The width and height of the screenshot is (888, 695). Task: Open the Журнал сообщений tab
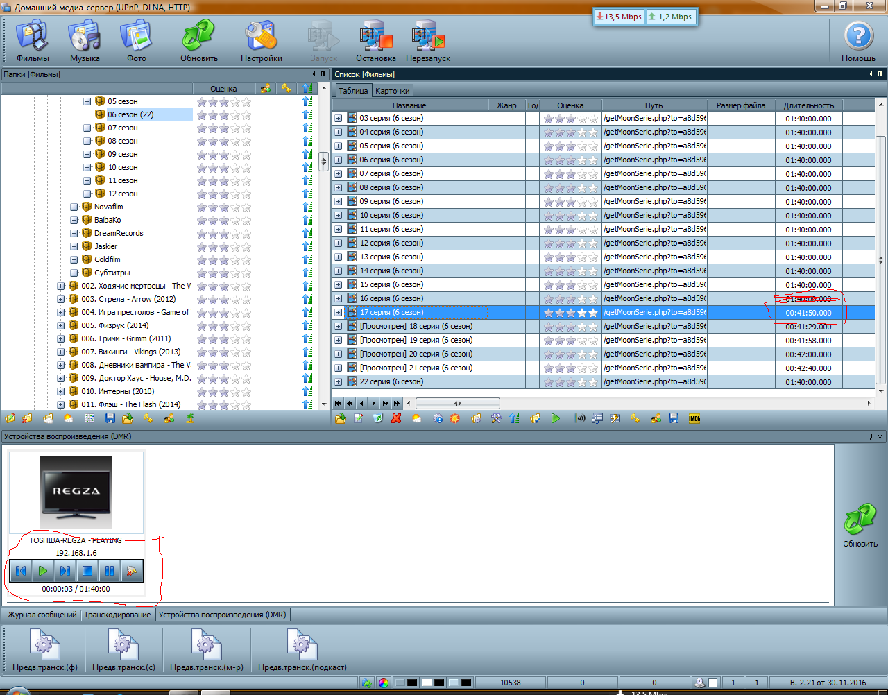(x=42, y=615)
